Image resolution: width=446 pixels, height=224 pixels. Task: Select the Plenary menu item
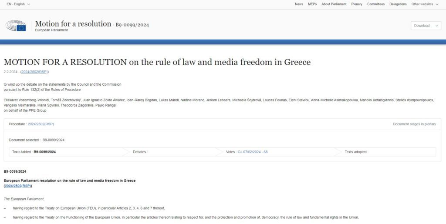(357, 4)
